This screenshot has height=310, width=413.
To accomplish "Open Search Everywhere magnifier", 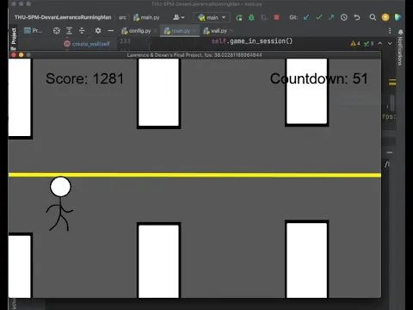I will 373,17.
